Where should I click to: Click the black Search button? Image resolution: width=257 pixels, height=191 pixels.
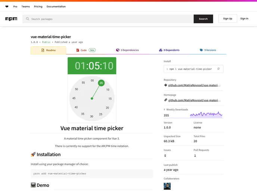203,19
